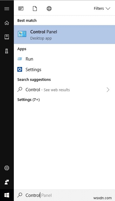This screenshot has height=201, width=115.
Task: Filter results by Documents icon
Action: point(35,9)
